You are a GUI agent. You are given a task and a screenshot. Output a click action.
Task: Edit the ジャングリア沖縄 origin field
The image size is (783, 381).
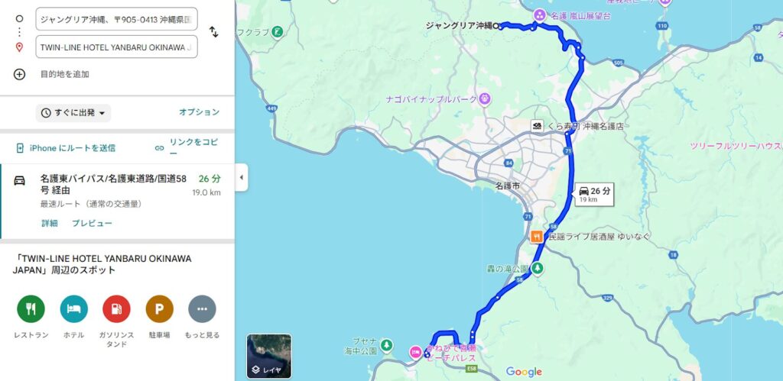pyautogui.click(x=116, y=19)
